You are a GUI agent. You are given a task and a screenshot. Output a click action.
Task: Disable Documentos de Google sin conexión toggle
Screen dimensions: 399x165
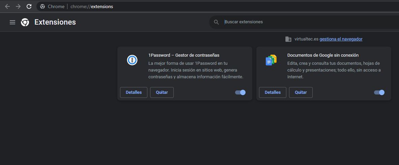point(379,92)
